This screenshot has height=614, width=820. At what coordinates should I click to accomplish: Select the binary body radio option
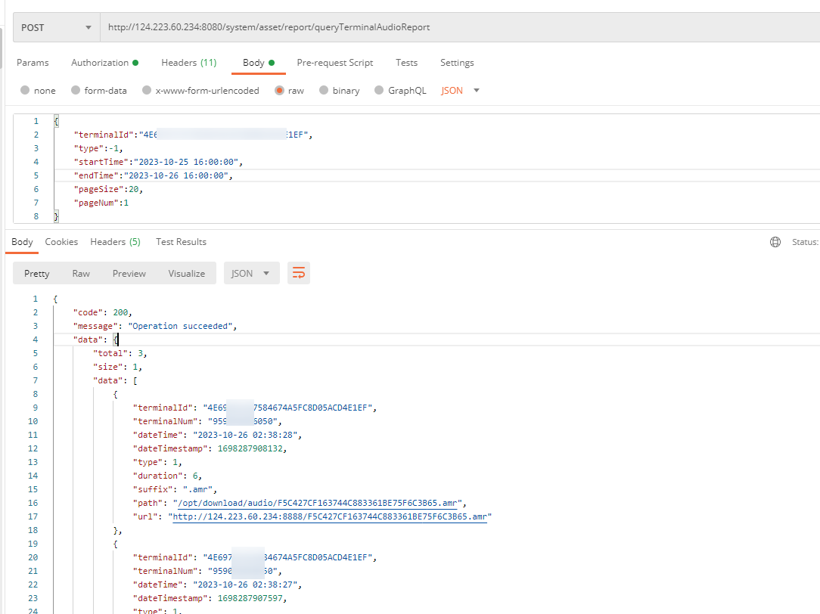(x=324, y=91)
